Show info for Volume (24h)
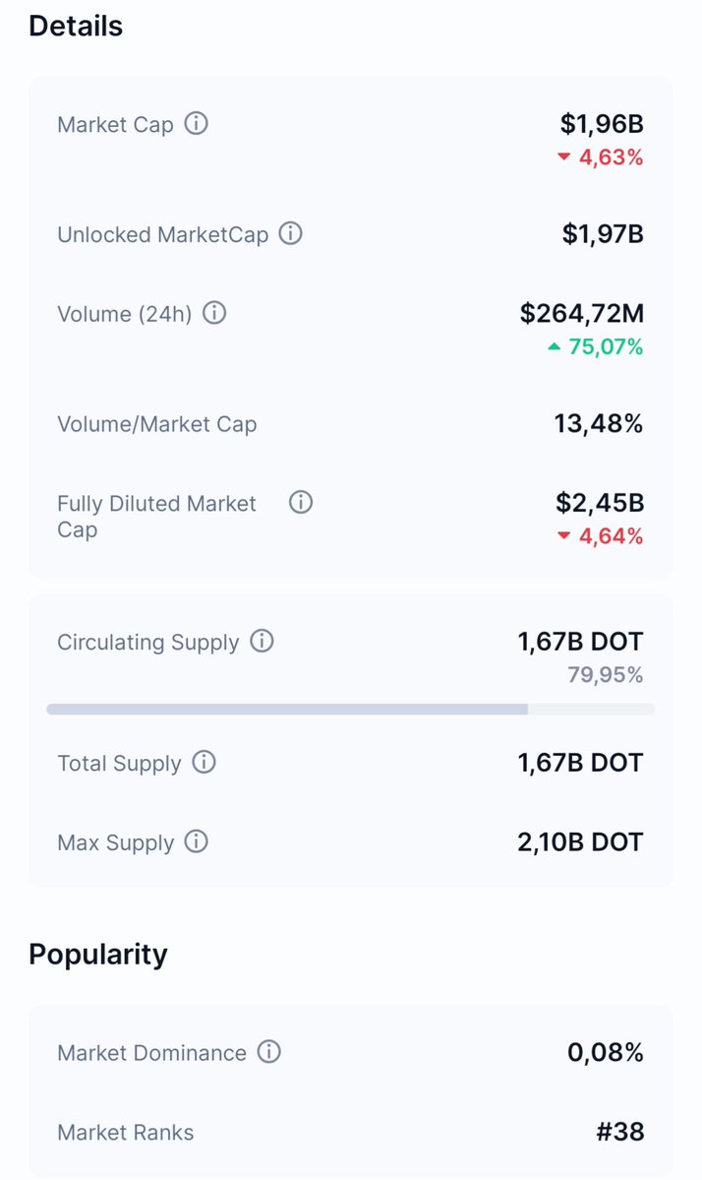The height and width of the screenshot is (1180, 702). [214, 314]
